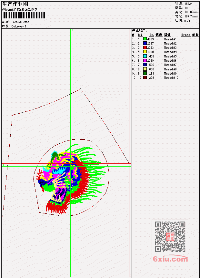
Task: Click the Wilcom studio name line
Action: (19, 10)
